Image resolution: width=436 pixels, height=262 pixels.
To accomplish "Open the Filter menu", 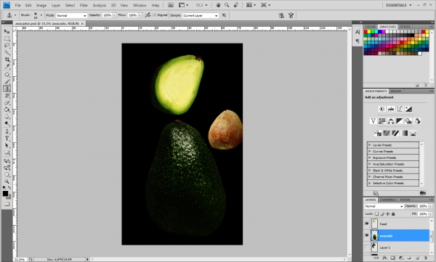I will tap(84, 5).
